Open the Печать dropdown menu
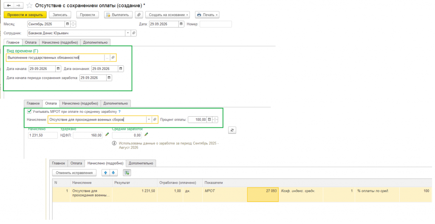 207,15
